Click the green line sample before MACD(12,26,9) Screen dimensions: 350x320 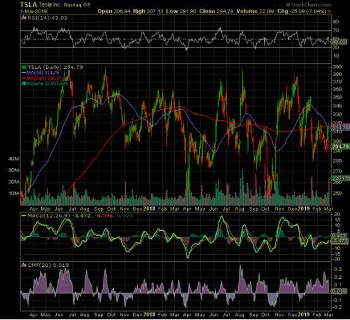[x=24, y=216]
